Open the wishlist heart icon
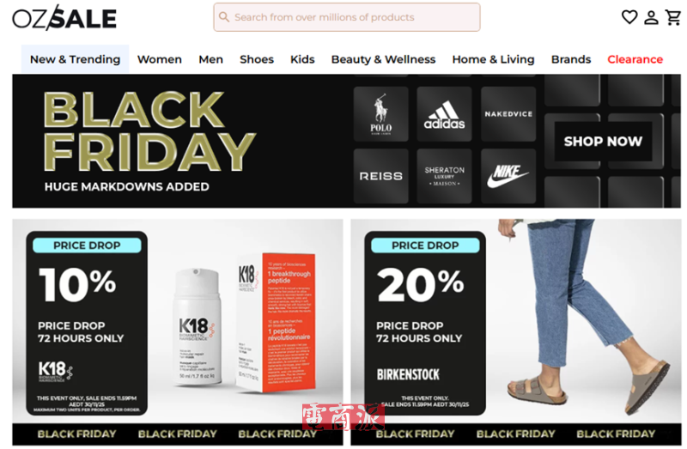The height and width of the screenshot is (449, 687). [629, 17]
